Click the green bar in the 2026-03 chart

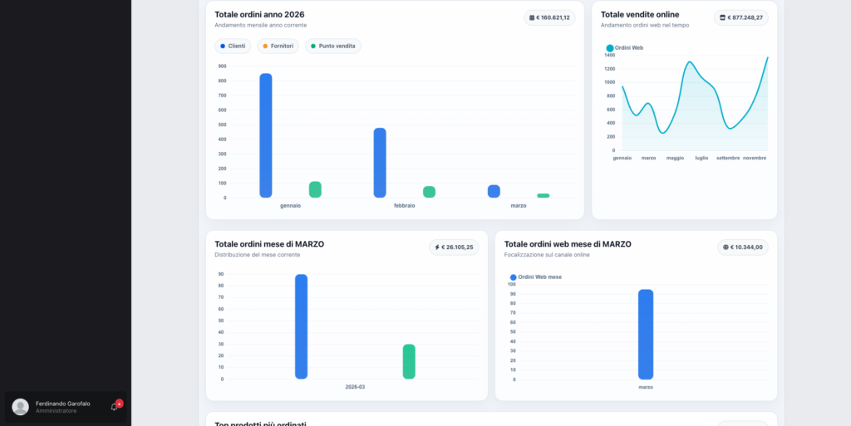(x=409, y=361)
